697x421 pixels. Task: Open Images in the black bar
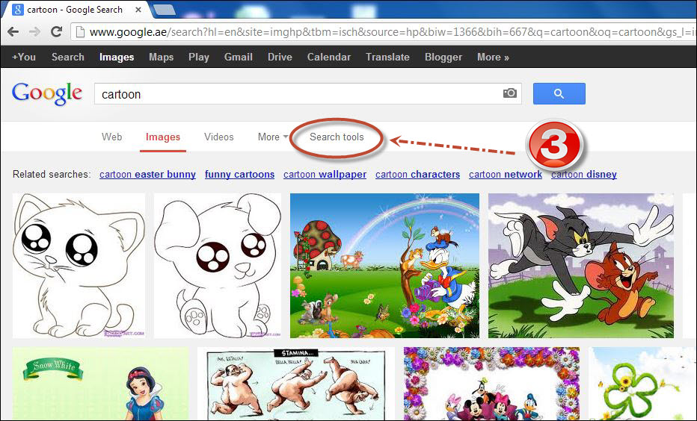pos(117,57)
